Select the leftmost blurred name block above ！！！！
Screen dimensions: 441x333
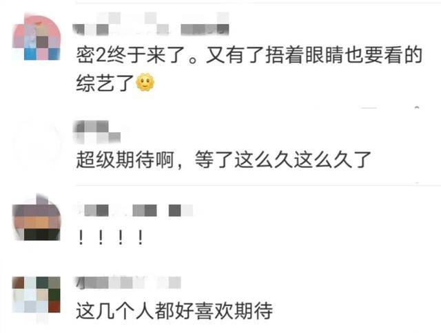point(96,211)
